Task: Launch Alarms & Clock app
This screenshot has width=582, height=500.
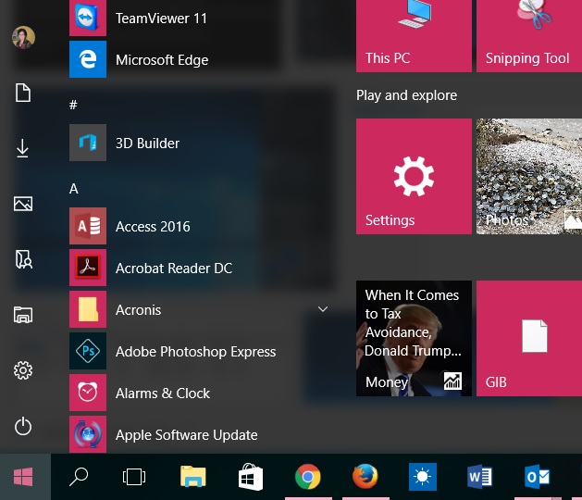Action: (x=162, y=394)
